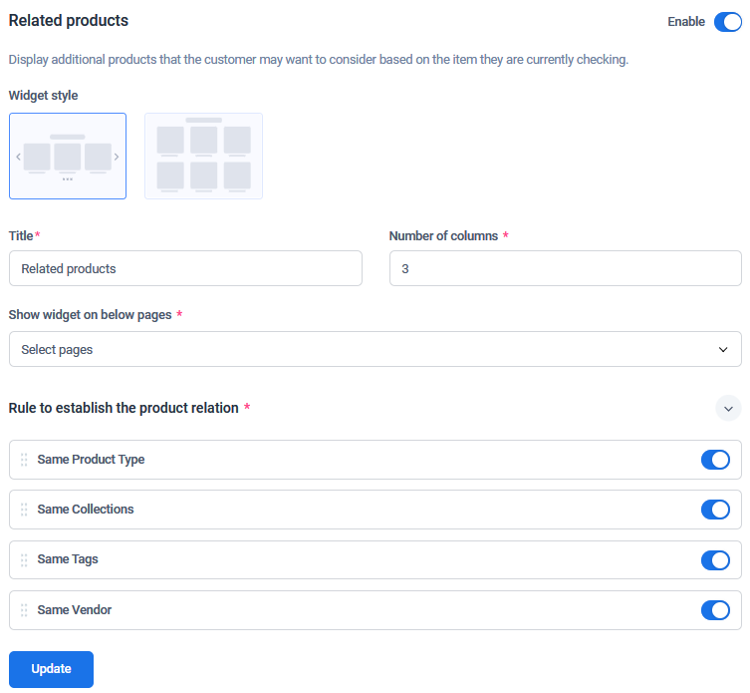The image size is (750, 693).
Task: Turn off the Same Collections rule
Action: (x=715, y=510)
